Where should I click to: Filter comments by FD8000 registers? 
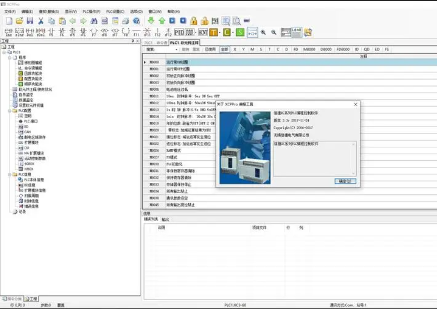tap(343, 49)
